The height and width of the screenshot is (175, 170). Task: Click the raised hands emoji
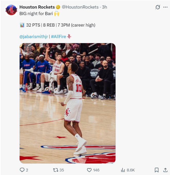[x=57, y=13]
